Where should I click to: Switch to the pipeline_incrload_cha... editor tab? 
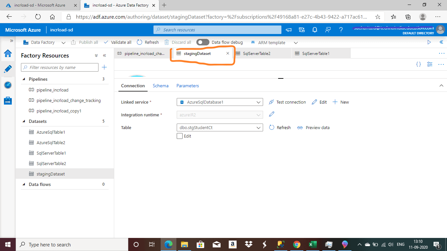coord(142,53)
